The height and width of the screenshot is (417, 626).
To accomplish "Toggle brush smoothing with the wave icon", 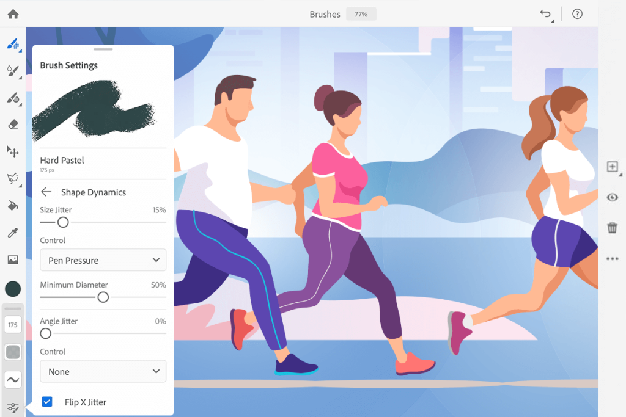I will coord(13,380).
